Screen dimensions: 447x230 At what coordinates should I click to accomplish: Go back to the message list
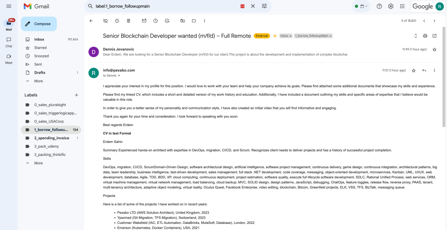tap(91, 21)
